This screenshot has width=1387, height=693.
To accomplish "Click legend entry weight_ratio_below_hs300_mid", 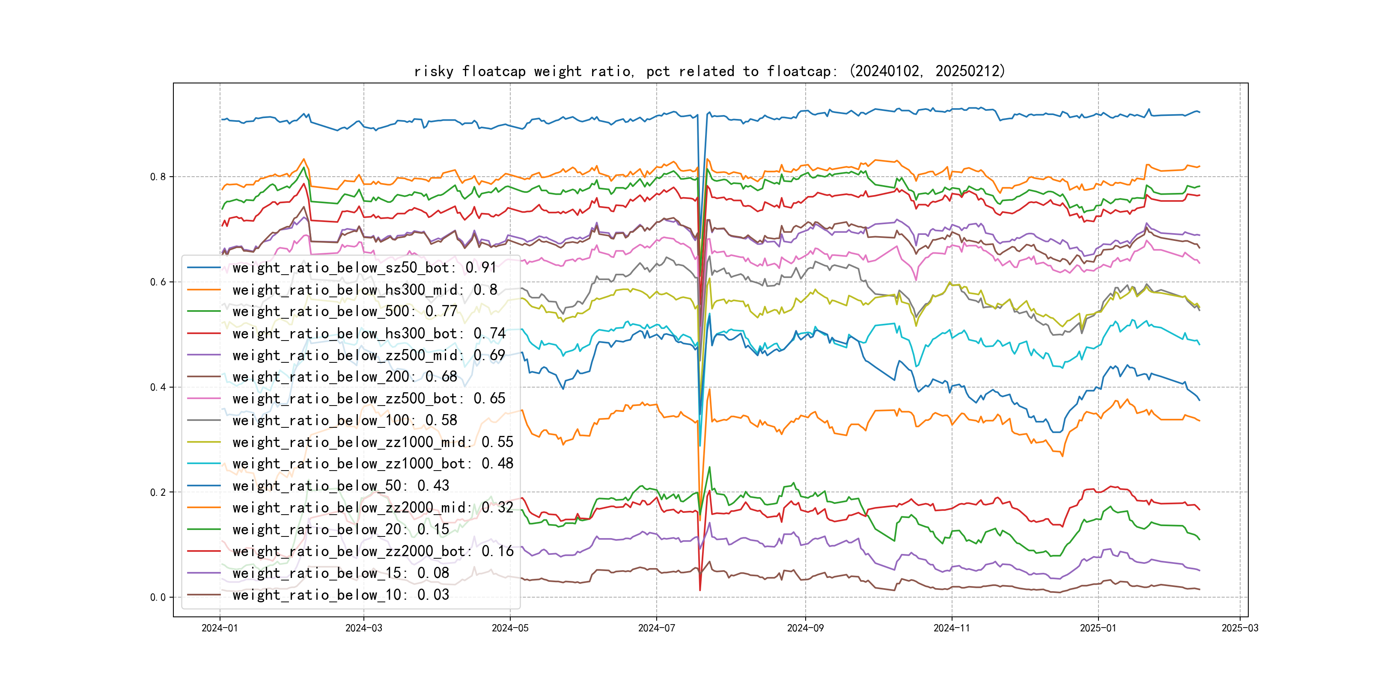I will [x=365, y=290].
